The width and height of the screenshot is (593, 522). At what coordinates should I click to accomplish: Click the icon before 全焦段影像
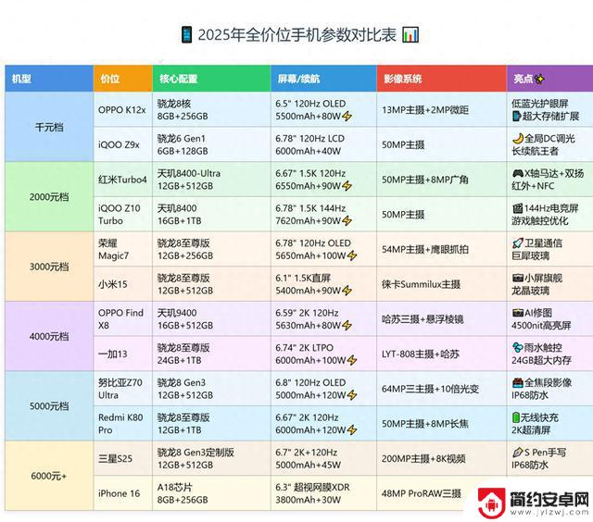point(518,382)
